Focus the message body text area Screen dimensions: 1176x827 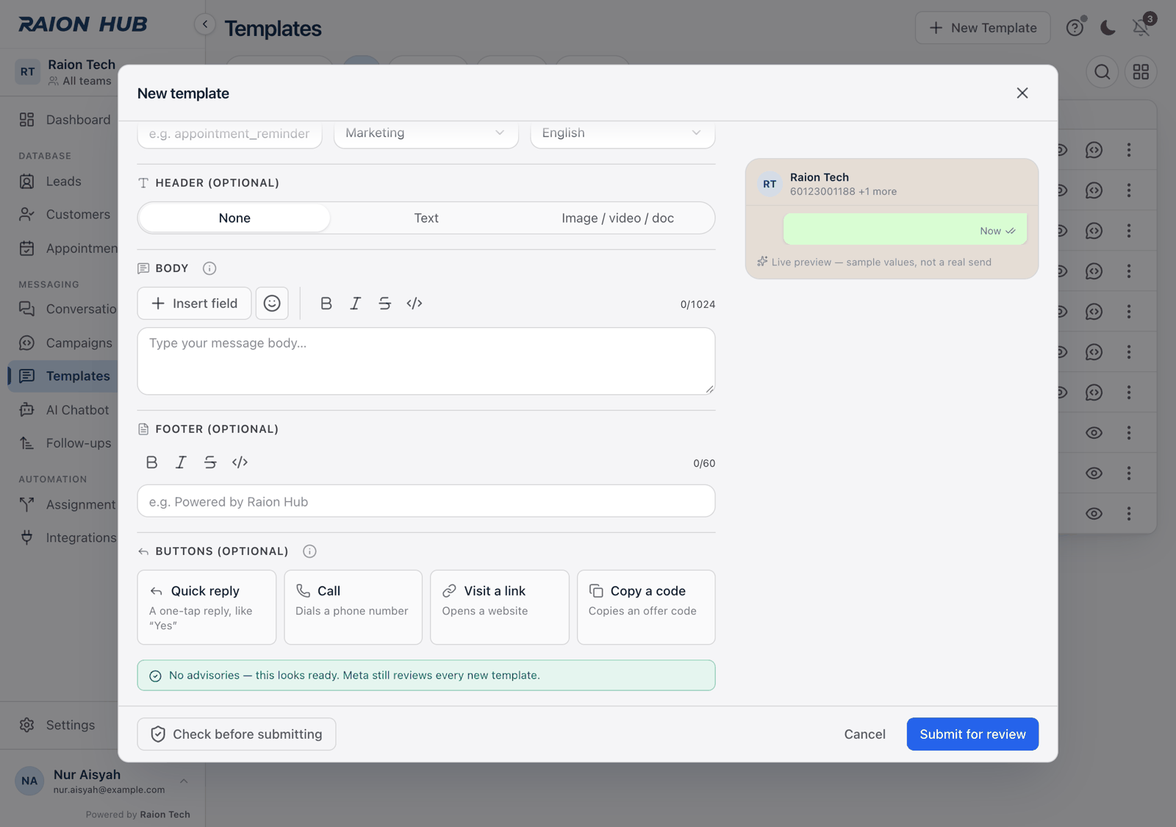coord(426,361)
